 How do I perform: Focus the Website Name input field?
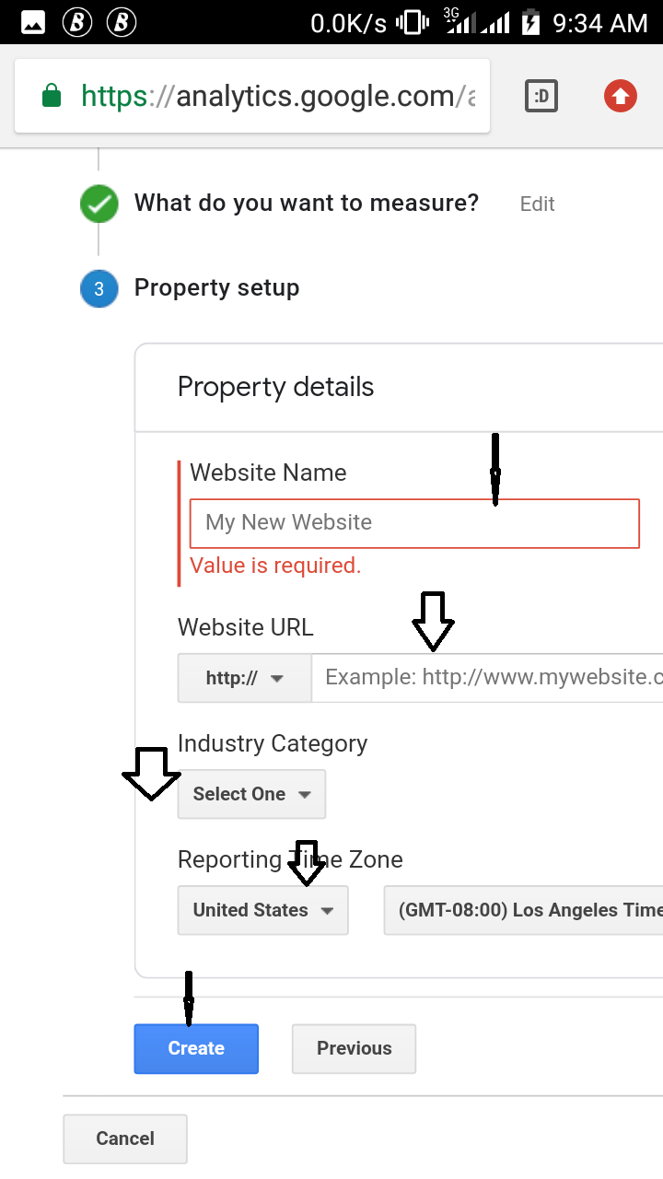click(414, 523)
